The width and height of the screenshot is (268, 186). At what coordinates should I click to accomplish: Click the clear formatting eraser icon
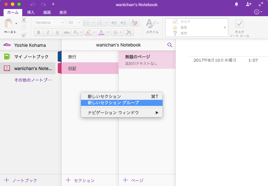(x=134, y=23)
